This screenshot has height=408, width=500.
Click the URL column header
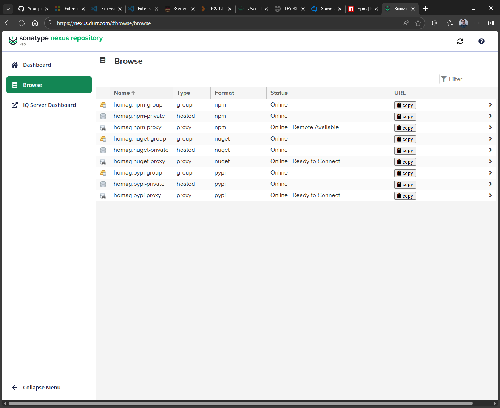tap(438, 93)
